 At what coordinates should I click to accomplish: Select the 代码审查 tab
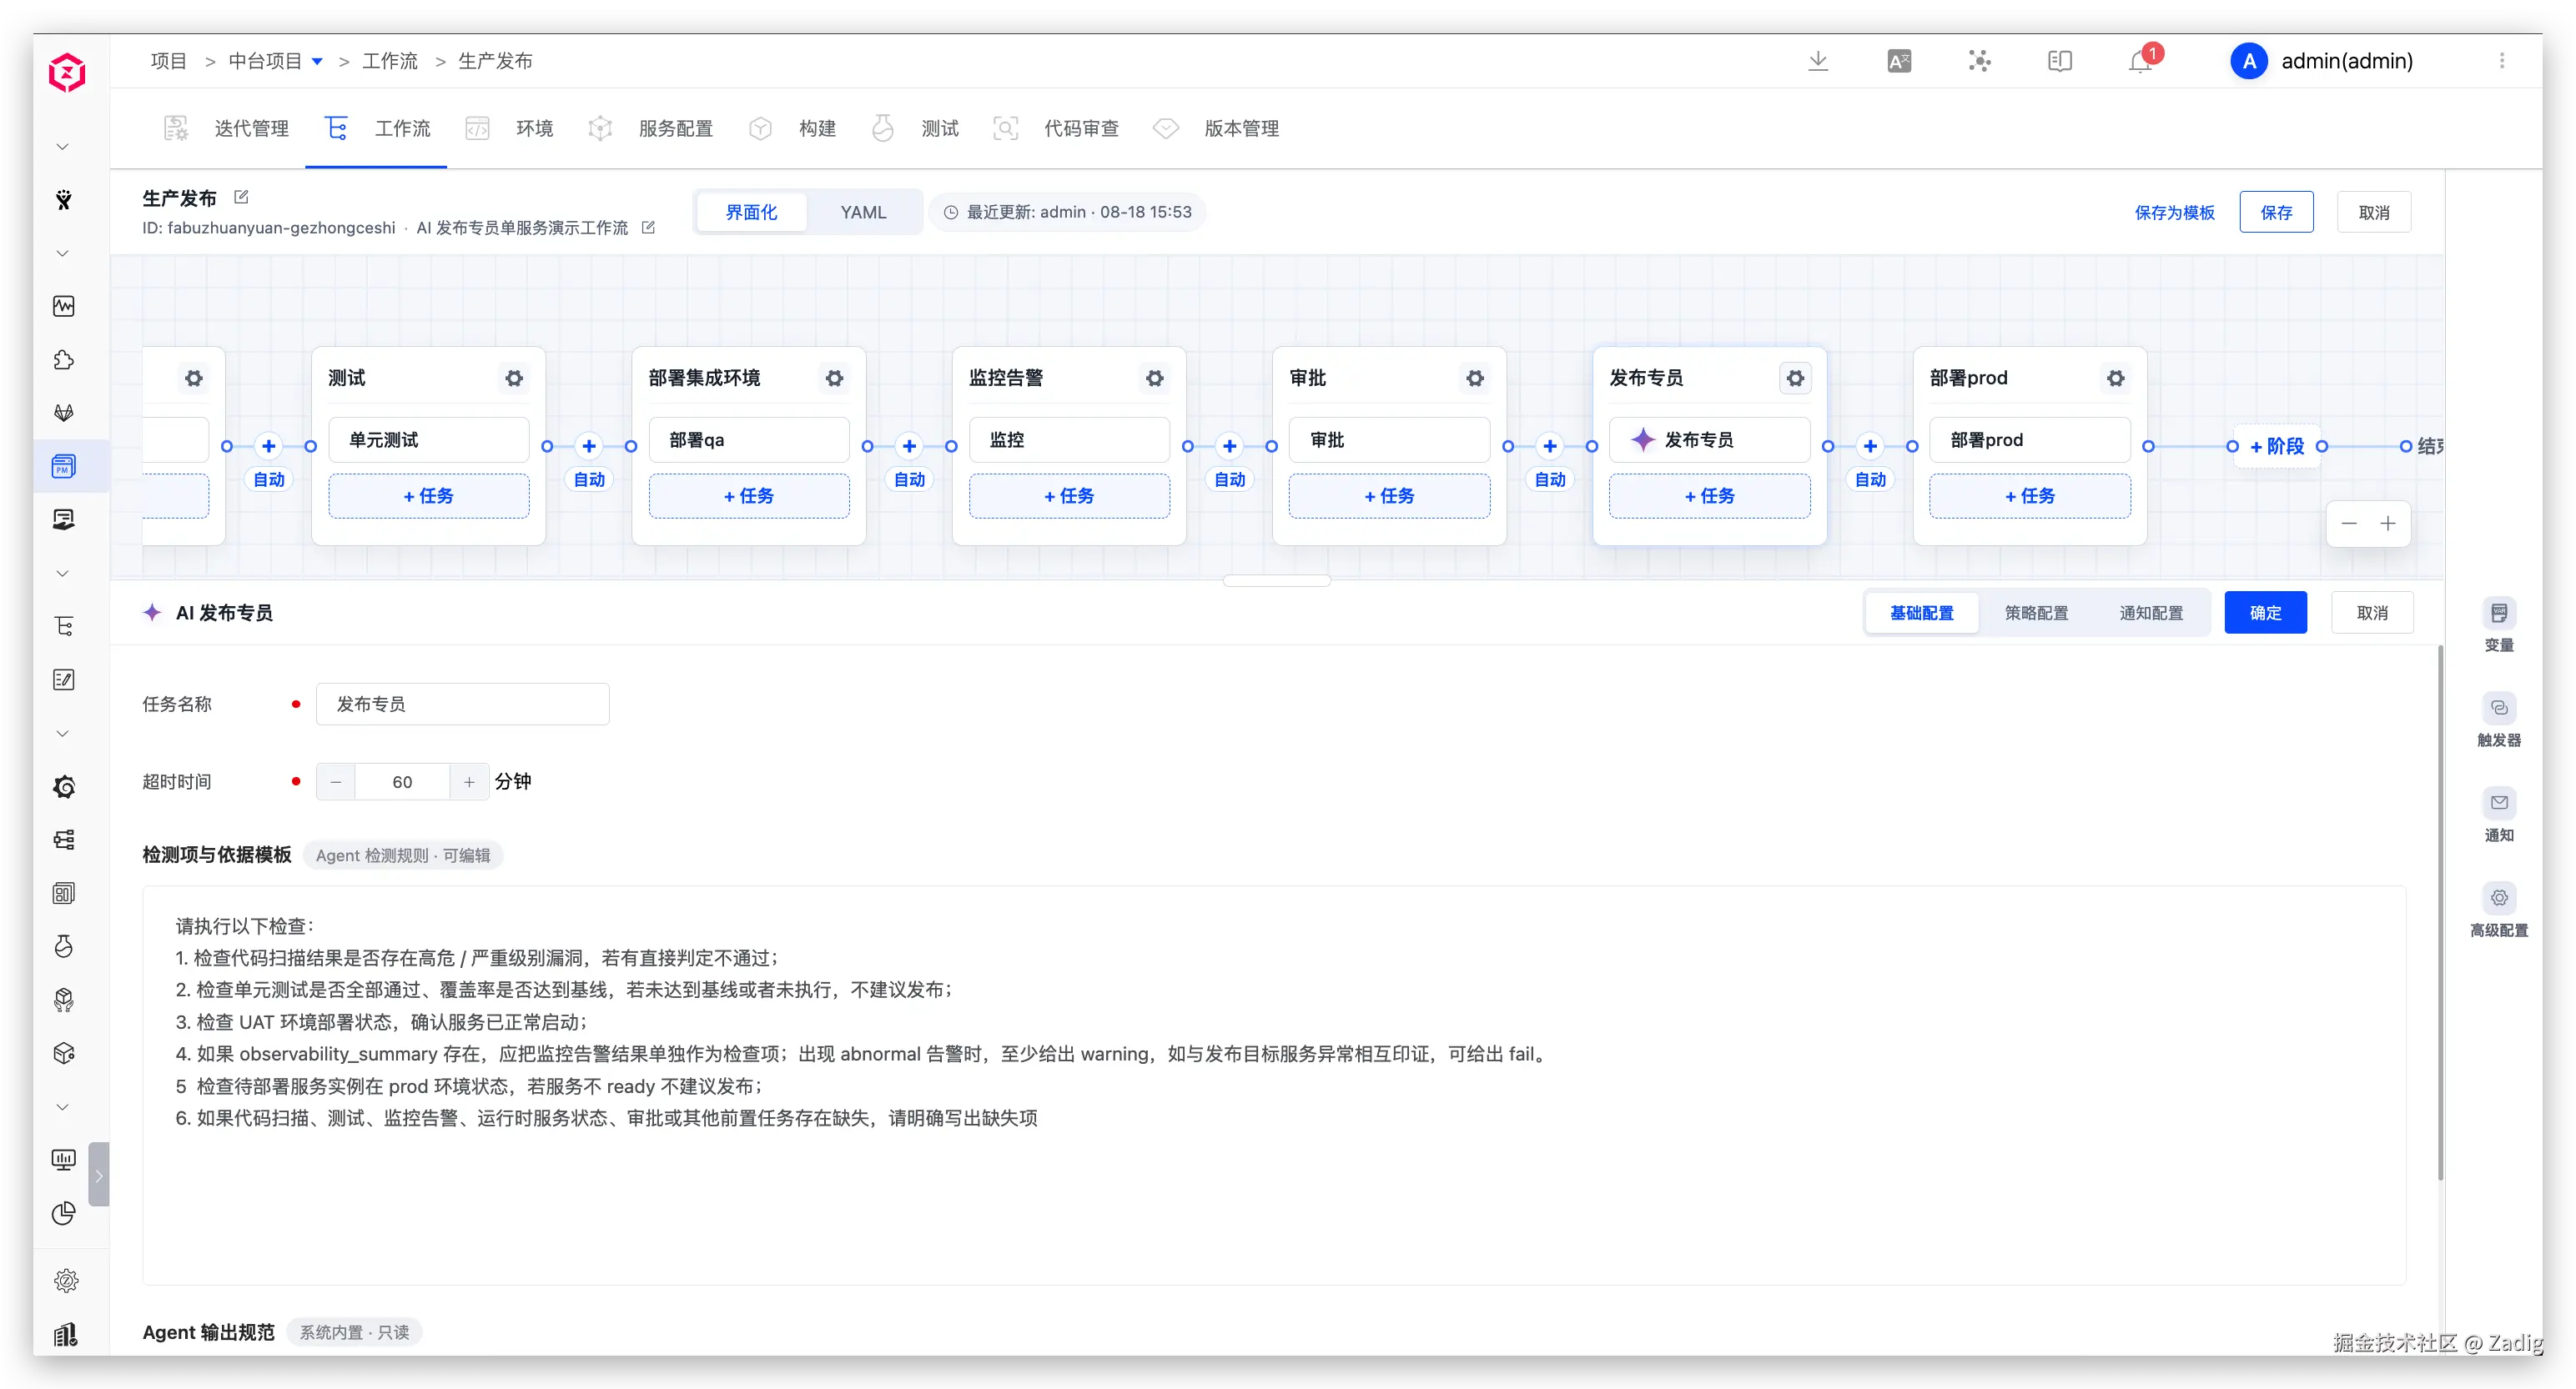[1056, 128]
